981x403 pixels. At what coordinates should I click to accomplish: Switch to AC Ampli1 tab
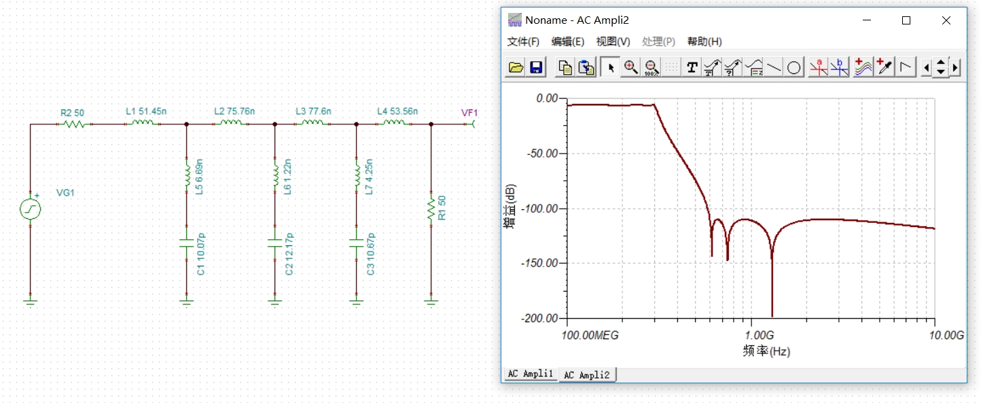click(531, 374)
